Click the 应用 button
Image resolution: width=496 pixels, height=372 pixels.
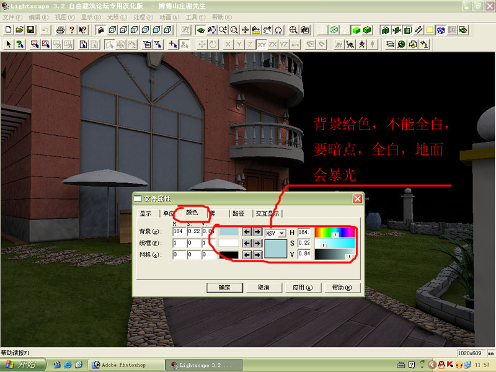[x=303, y=288]
